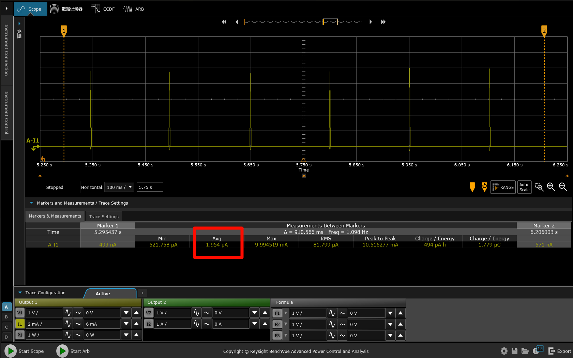Select instrument A button
Image resolution: width=573 pixels, height=358 pixels.
tap(6, 307)
